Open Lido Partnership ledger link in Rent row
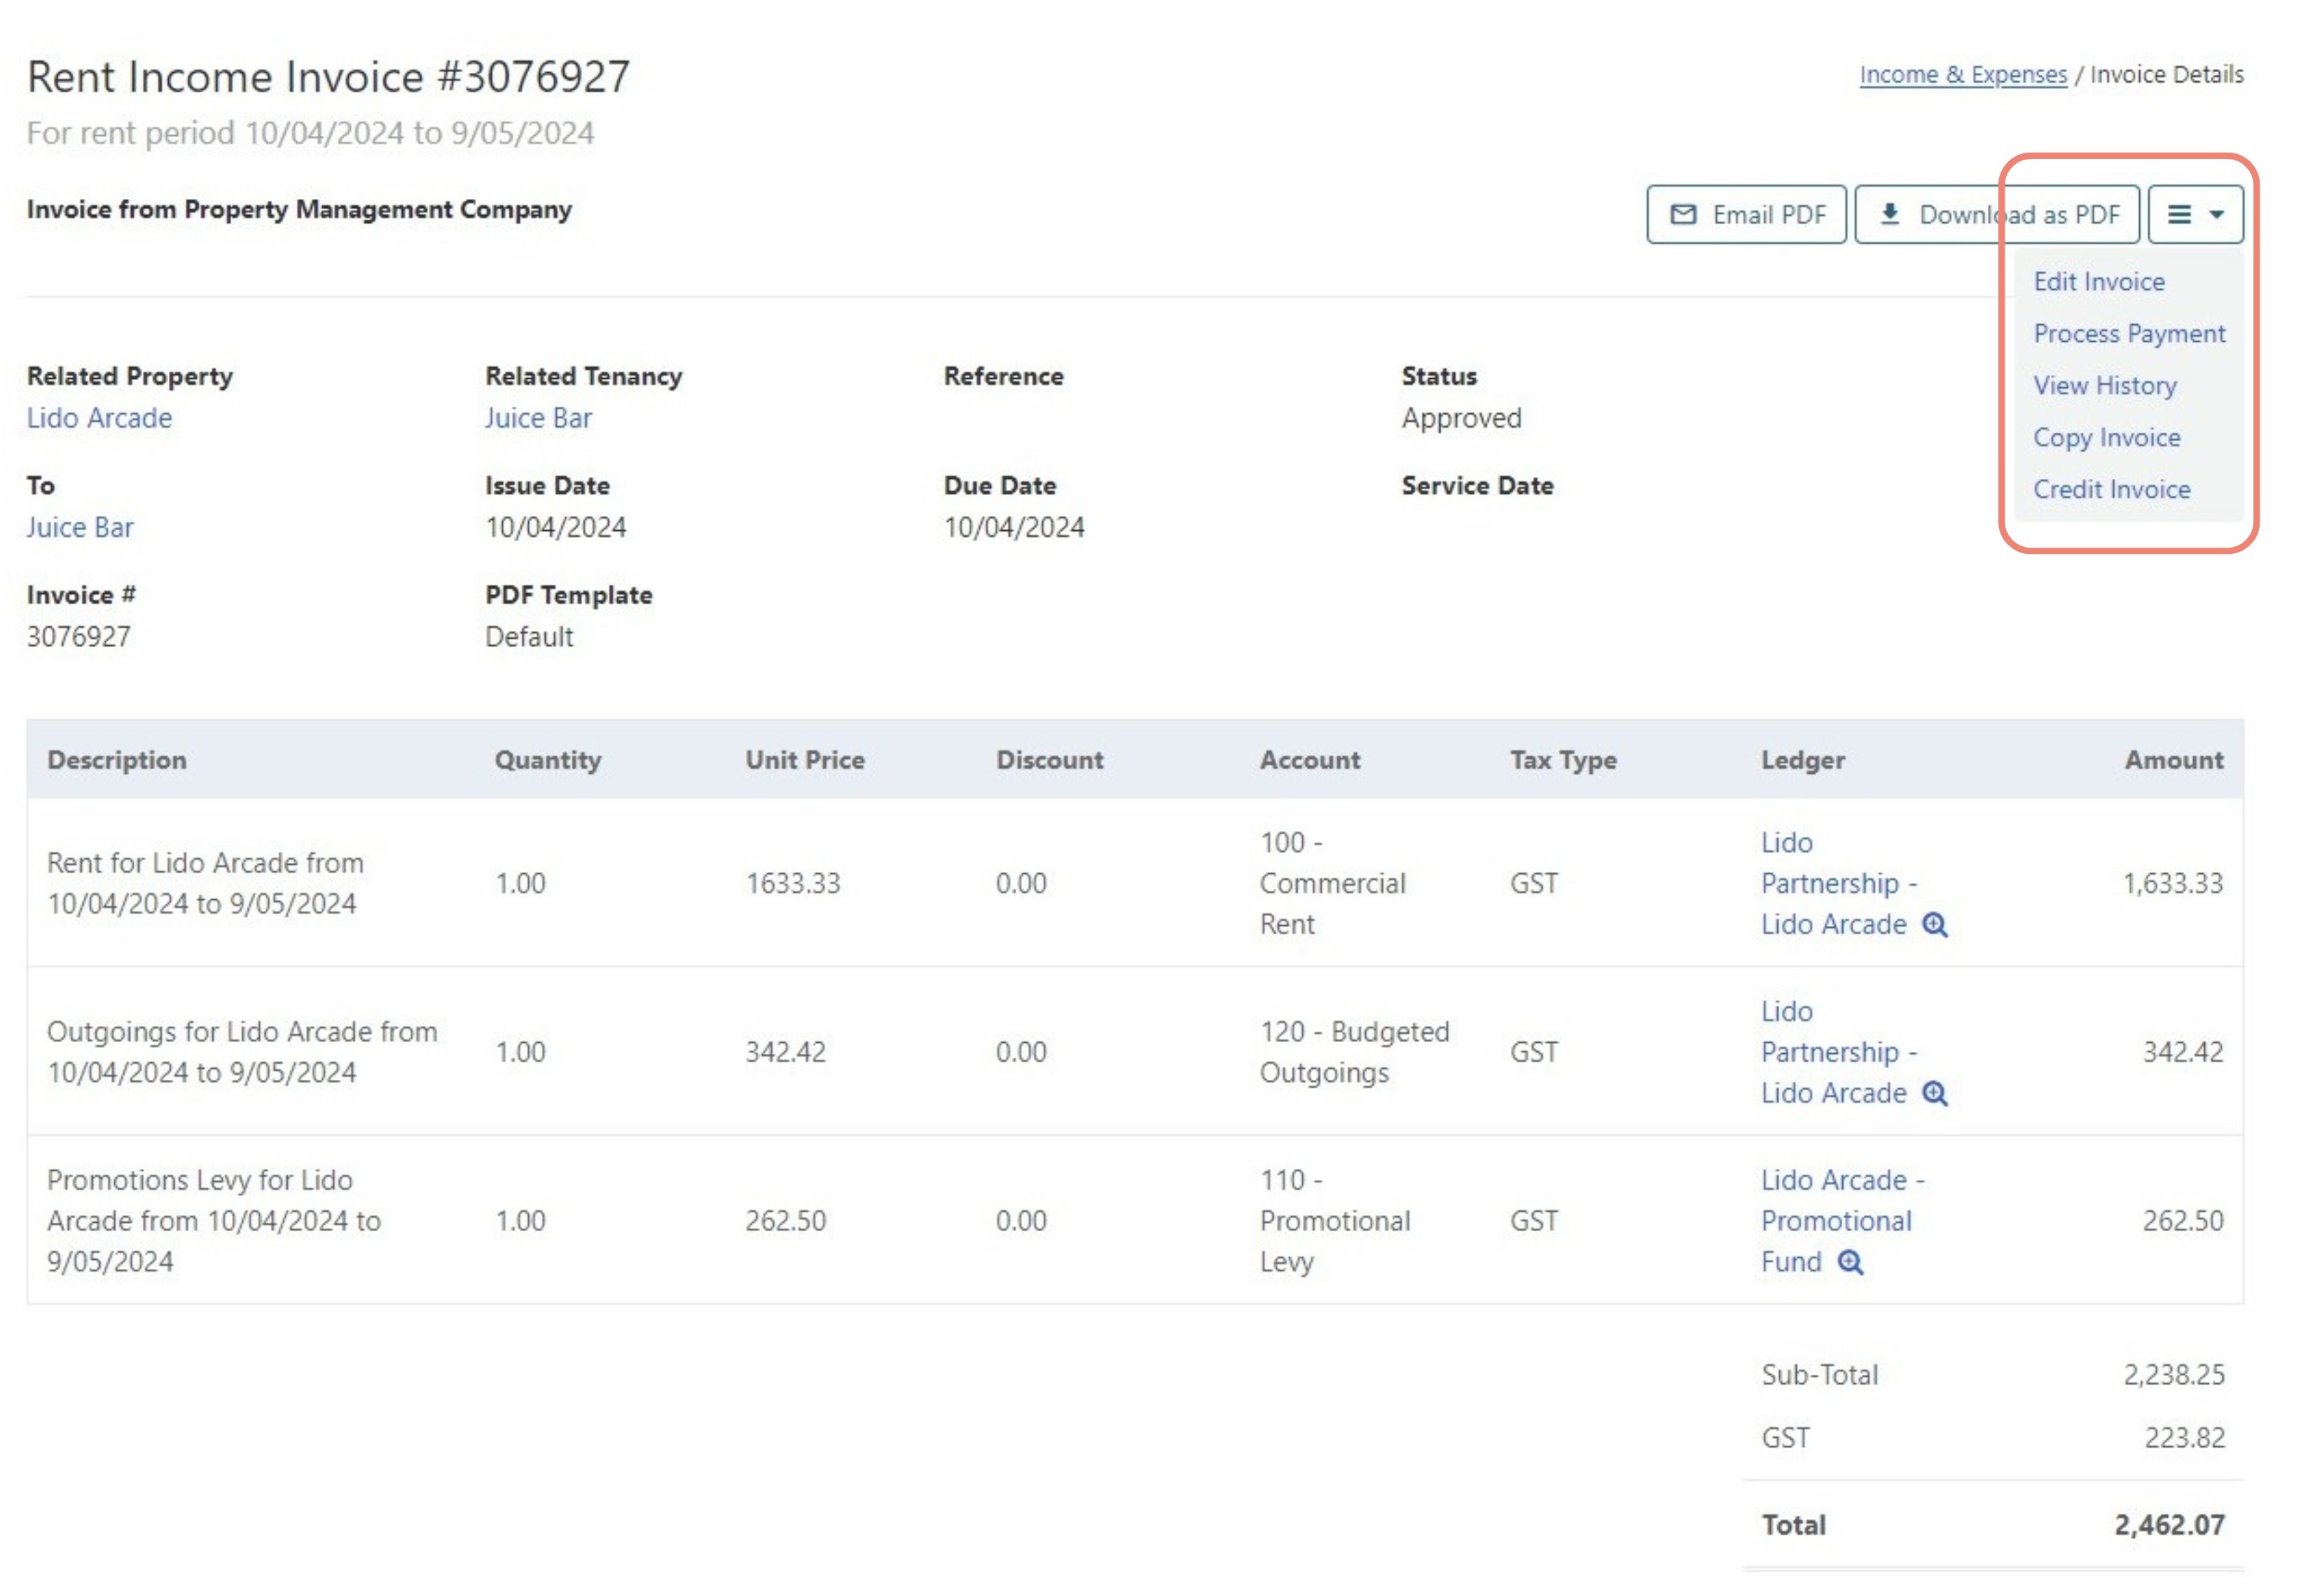Image resolution: width=2315 pixels, height=1596 pixels. (x=1838, y=884)
